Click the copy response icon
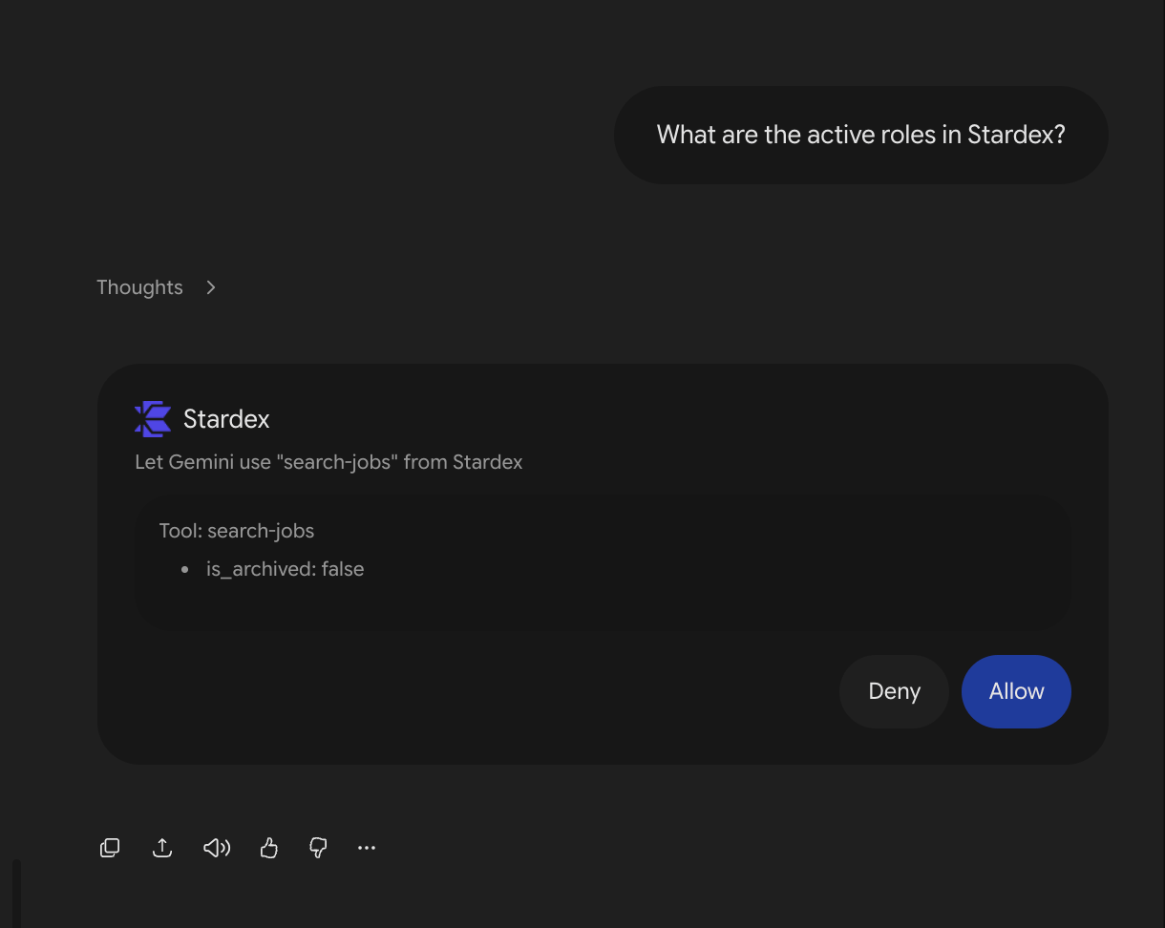The height and width of the screenshot is (928, 1165). click(110, 848)
